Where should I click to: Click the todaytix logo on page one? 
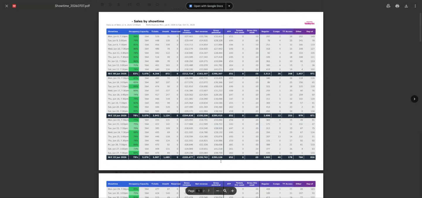coord(309,23)
